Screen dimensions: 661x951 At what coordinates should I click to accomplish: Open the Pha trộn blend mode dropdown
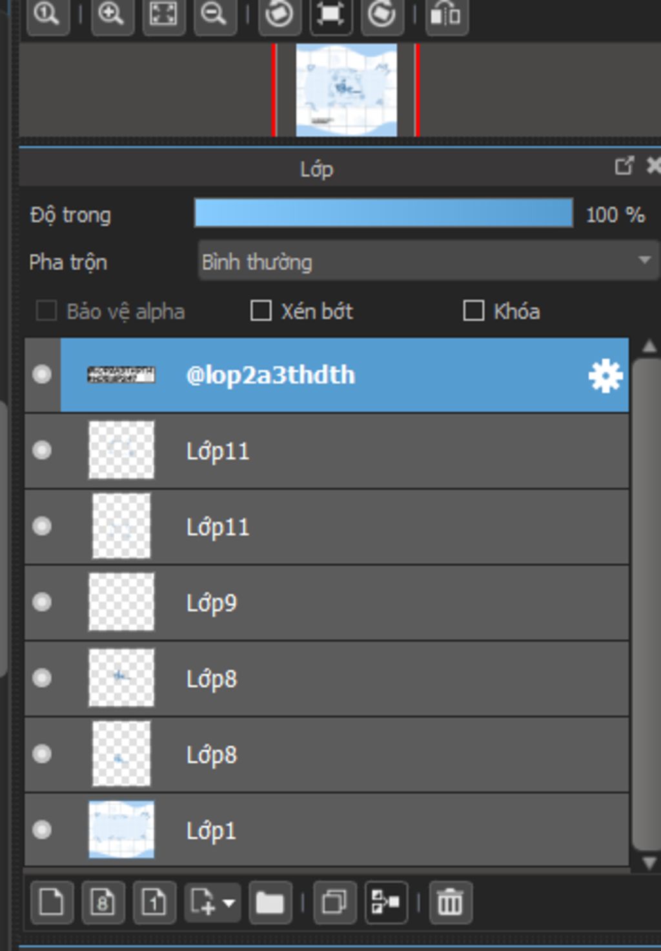coord(427,261)
